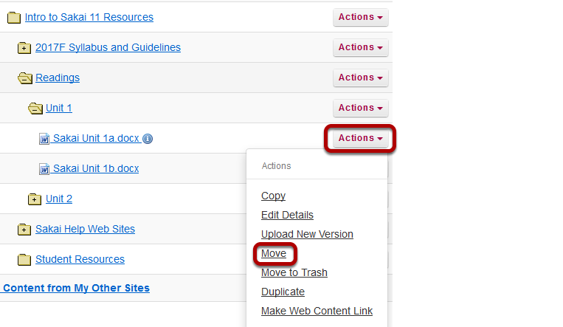Click the Word file icon for Sakai Unit 1a.docx

(44, 138)
